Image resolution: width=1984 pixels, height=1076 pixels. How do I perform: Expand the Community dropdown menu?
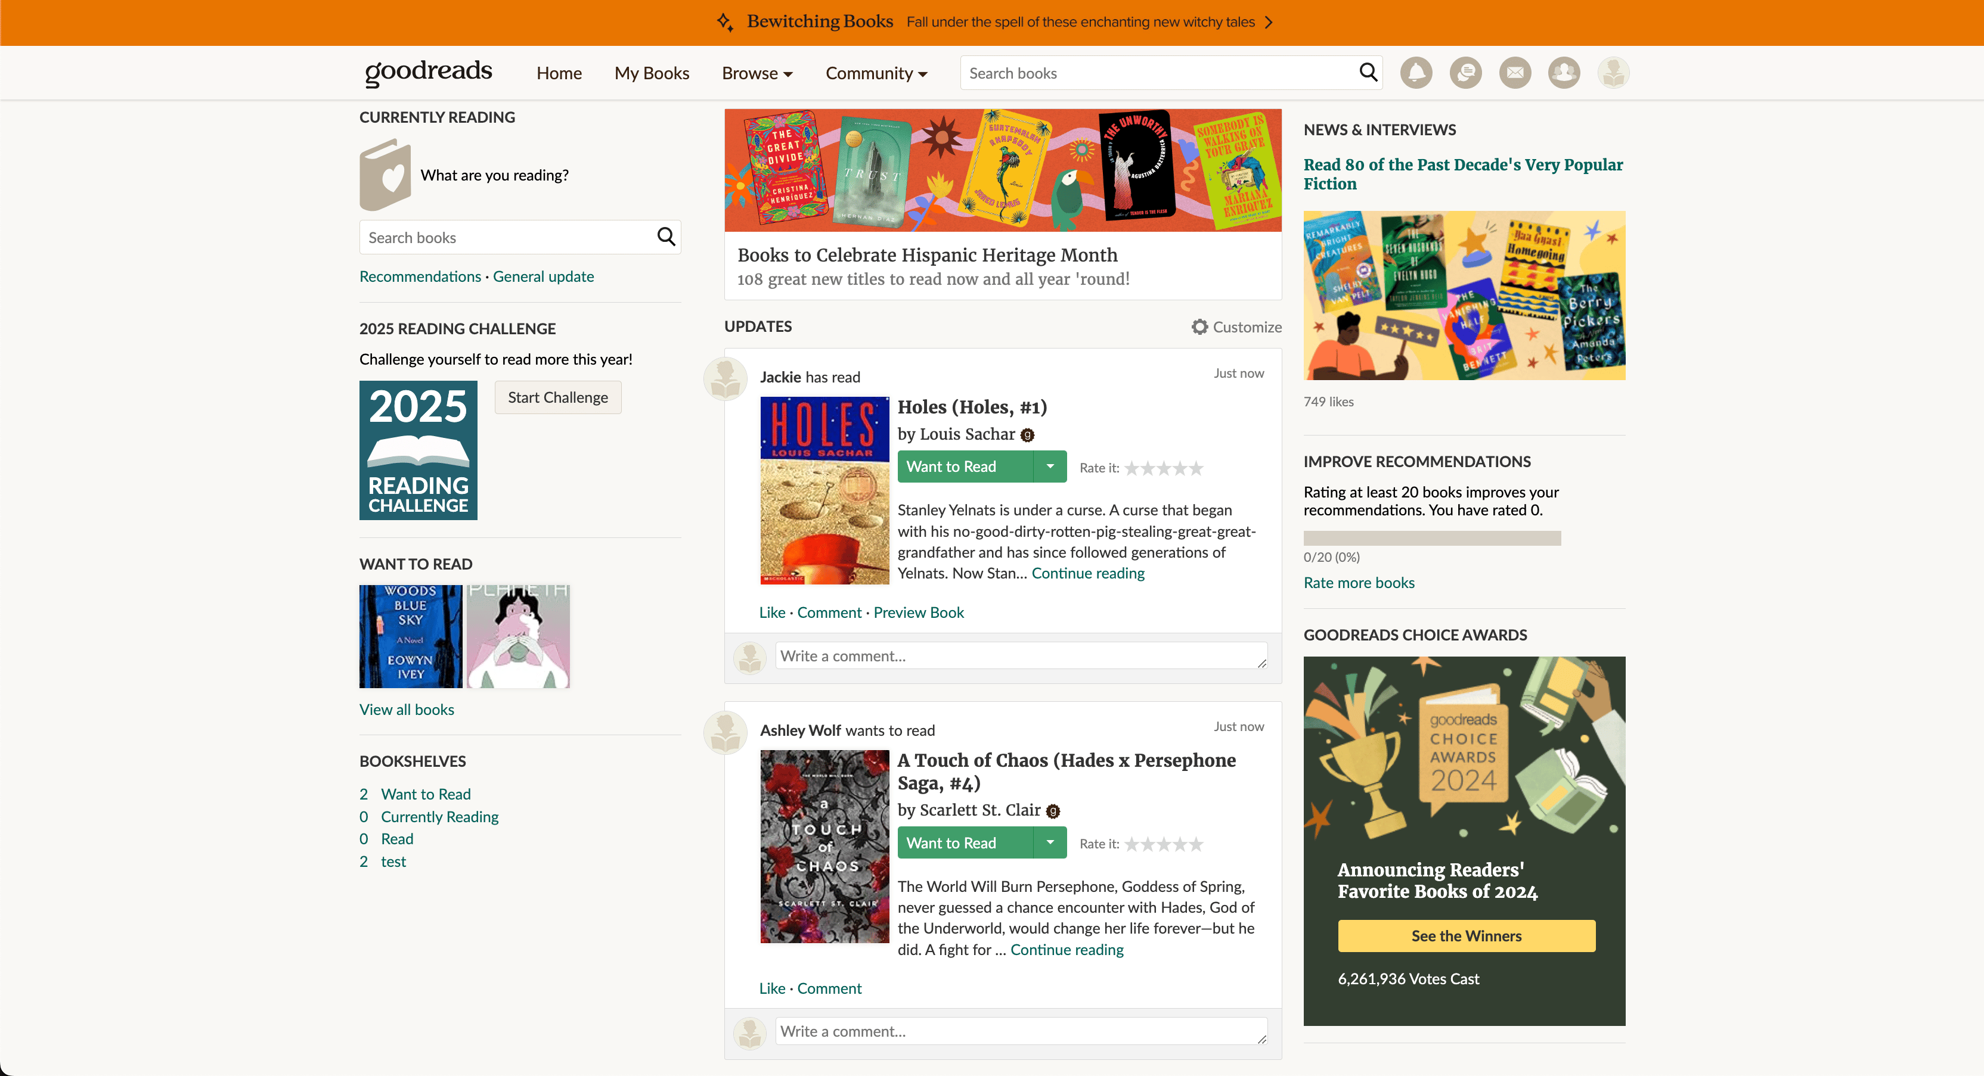click(x=876, y=73)
